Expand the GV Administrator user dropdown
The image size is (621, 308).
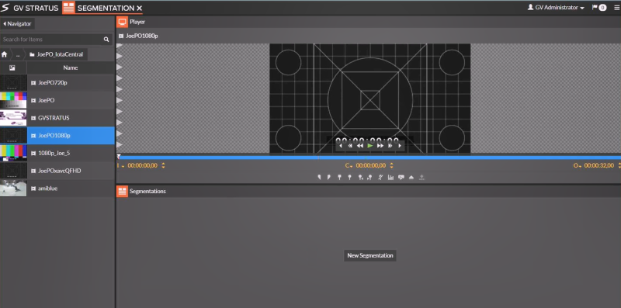pos(556,8)
